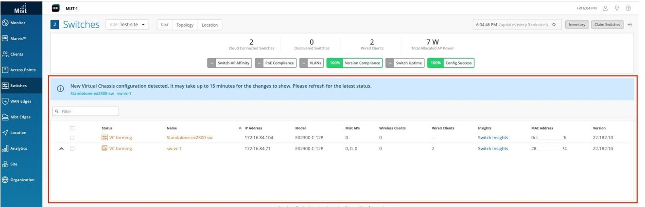
Task: Click the help question mark icon
Action: click(x=628, y=8)
